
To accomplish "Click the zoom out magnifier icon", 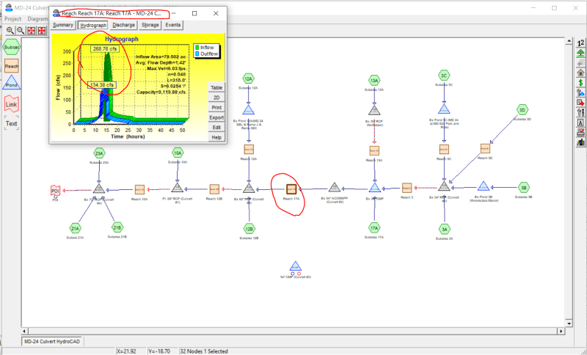I will (x=21, y=31).
